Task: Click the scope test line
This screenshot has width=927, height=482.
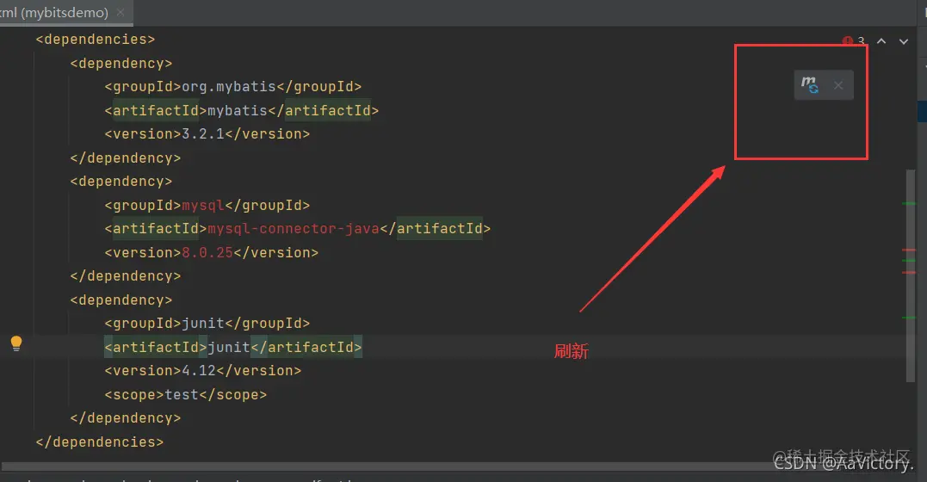Action: pos(186,394)
